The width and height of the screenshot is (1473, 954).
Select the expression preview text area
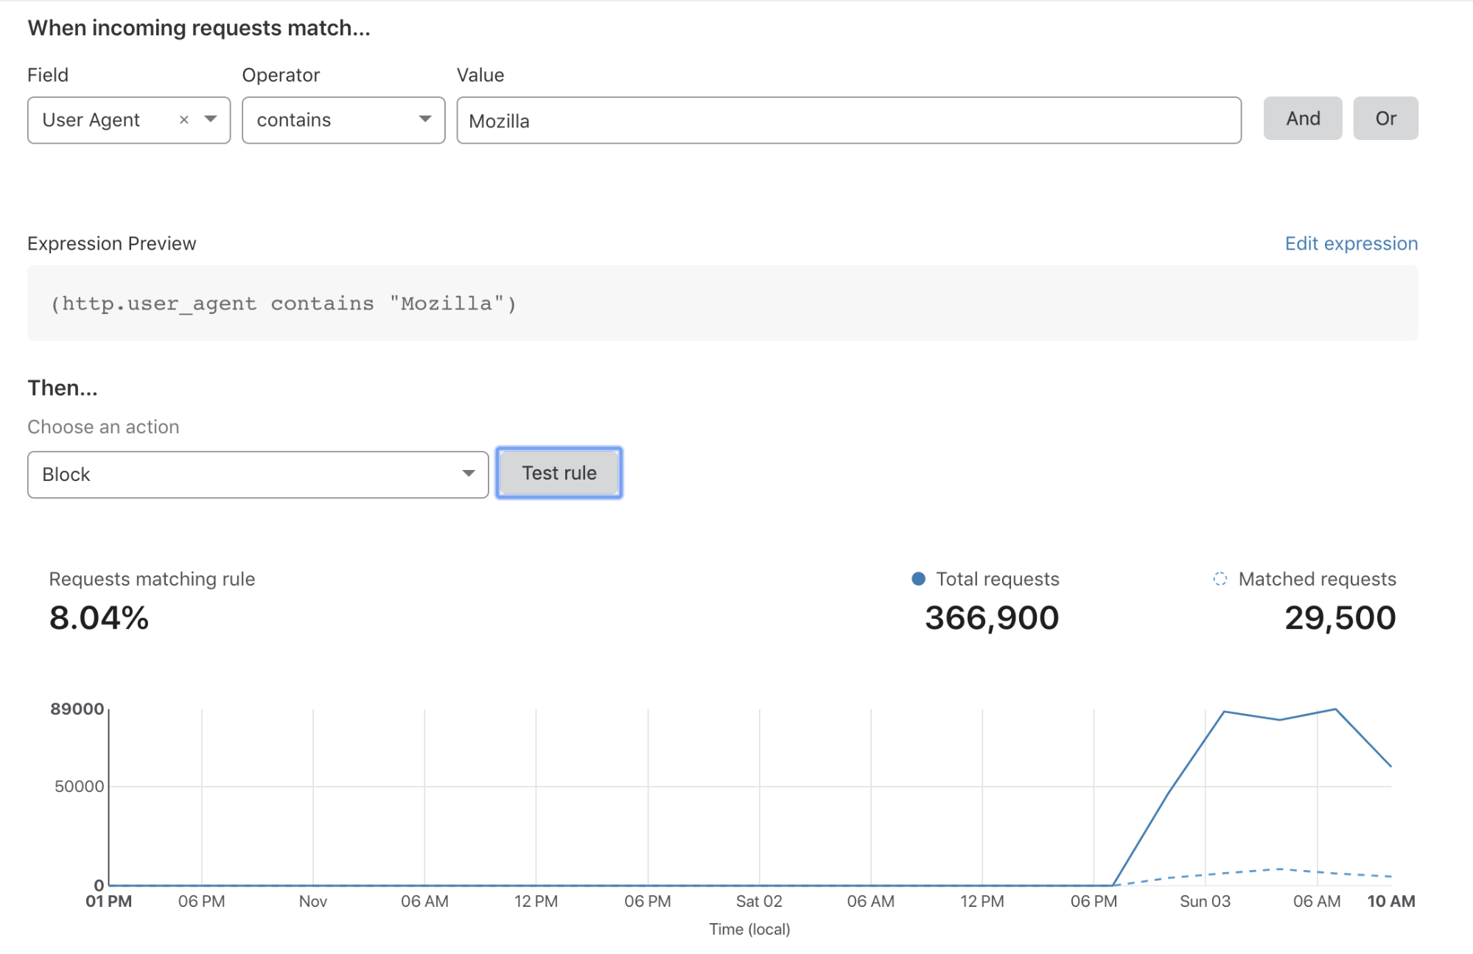pos(282,303)
